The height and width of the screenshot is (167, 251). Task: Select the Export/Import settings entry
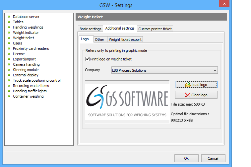coord(24,59)
